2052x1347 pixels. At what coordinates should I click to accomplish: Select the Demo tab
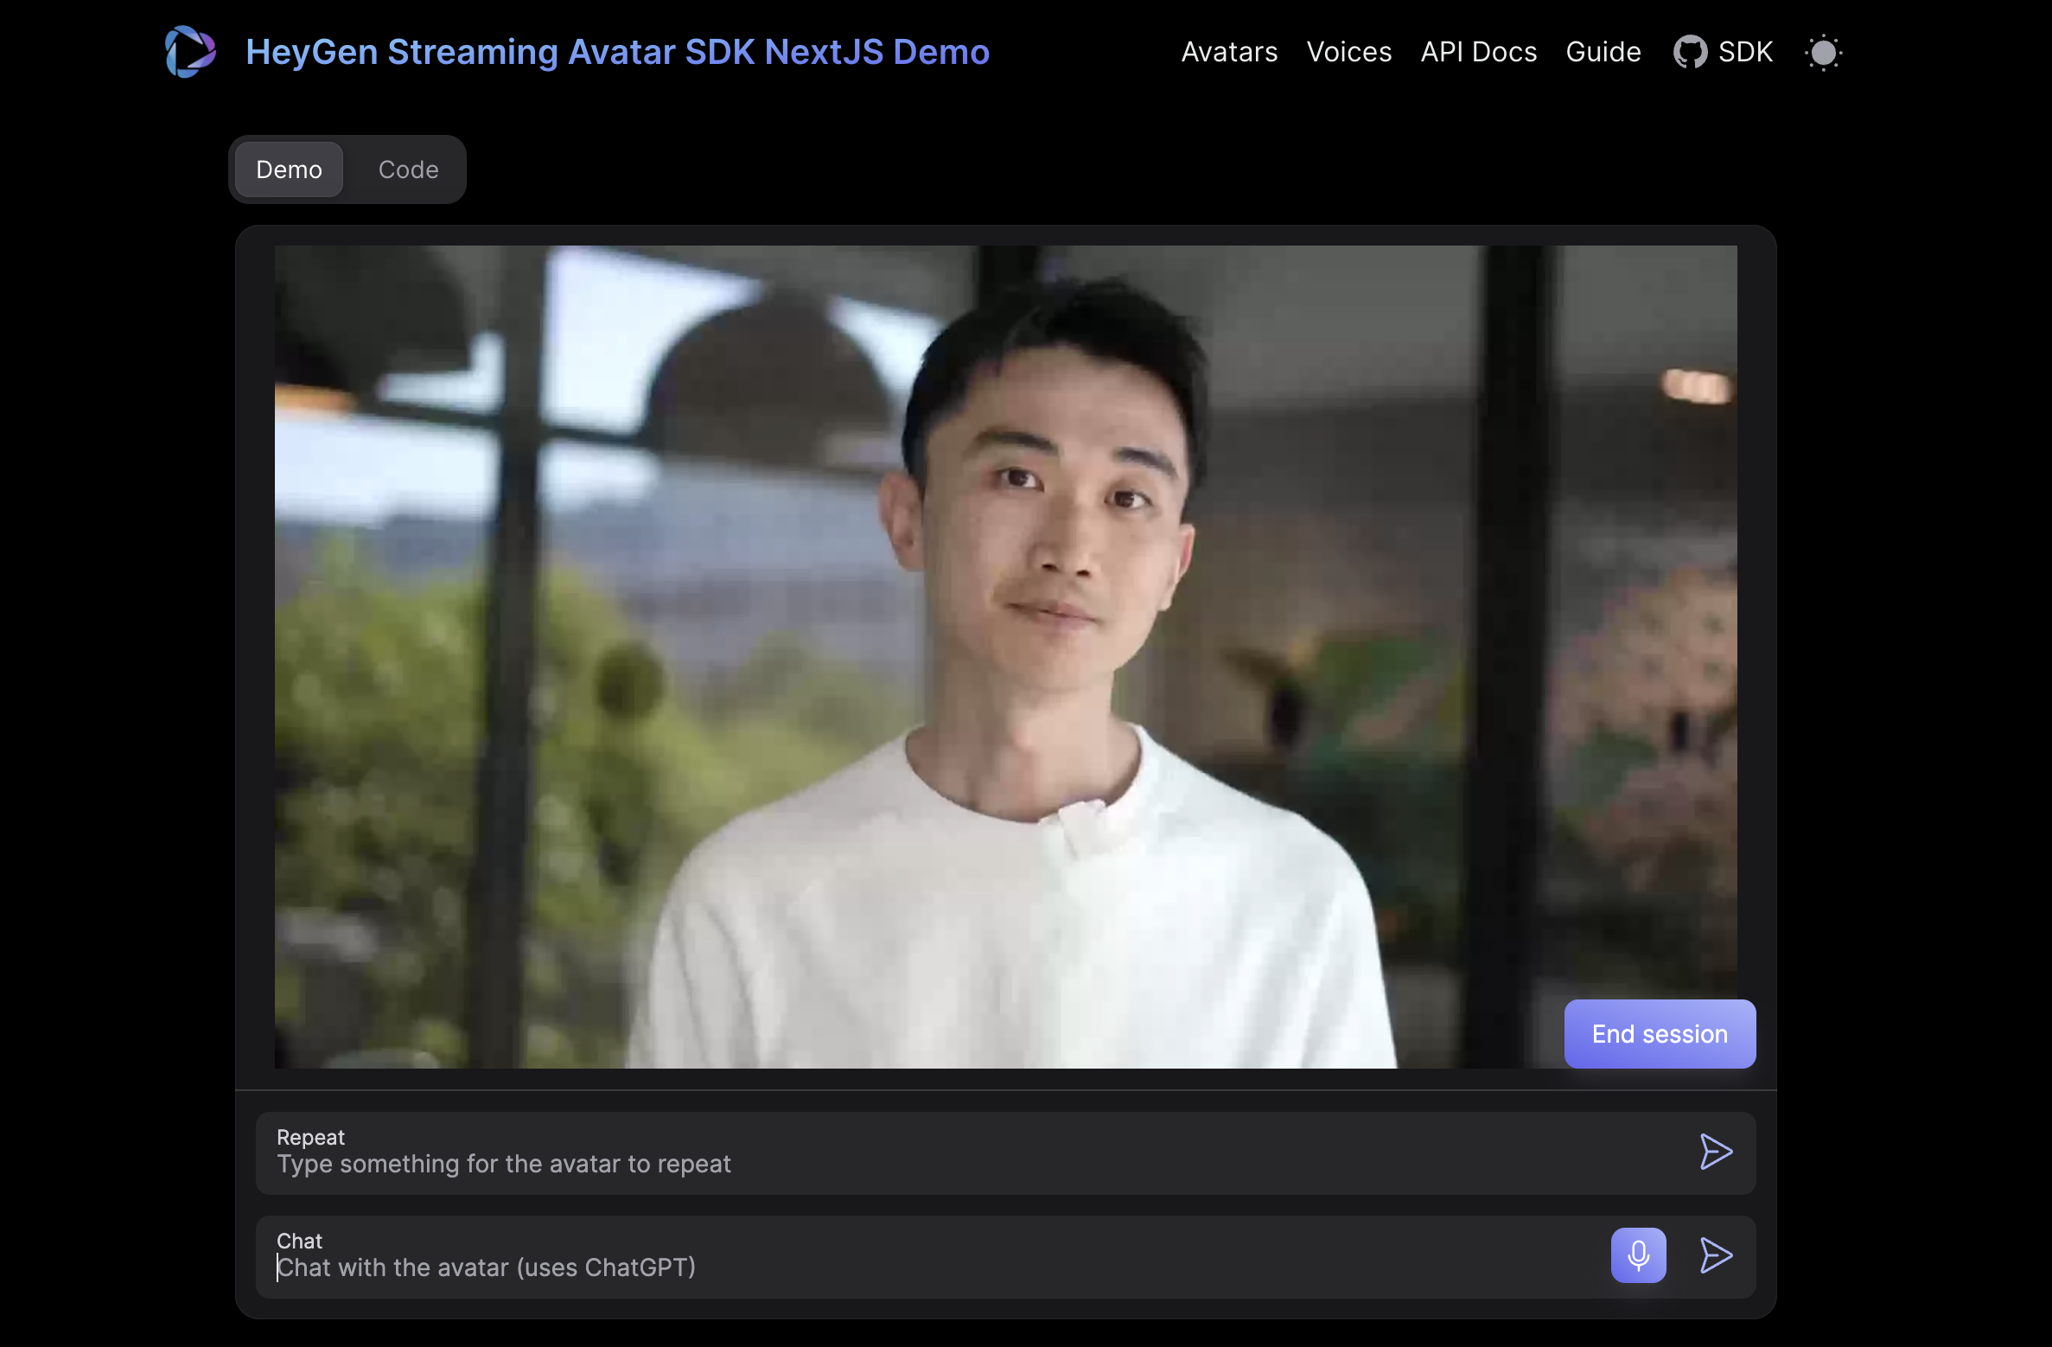[288, 169]
